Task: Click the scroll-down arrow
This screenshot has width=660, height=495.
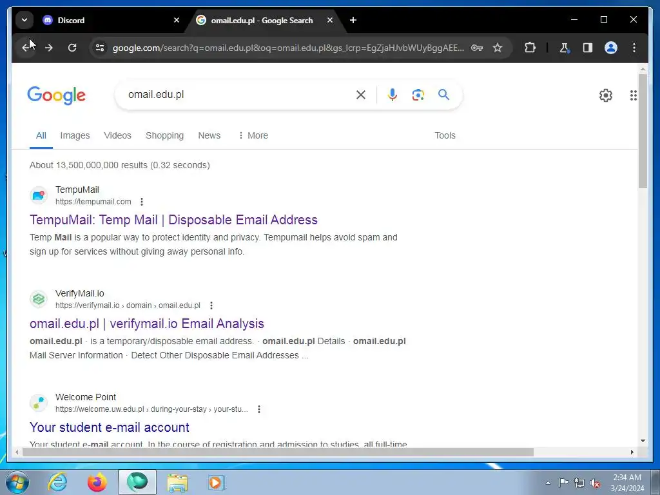Action: (x=643, y=441)
